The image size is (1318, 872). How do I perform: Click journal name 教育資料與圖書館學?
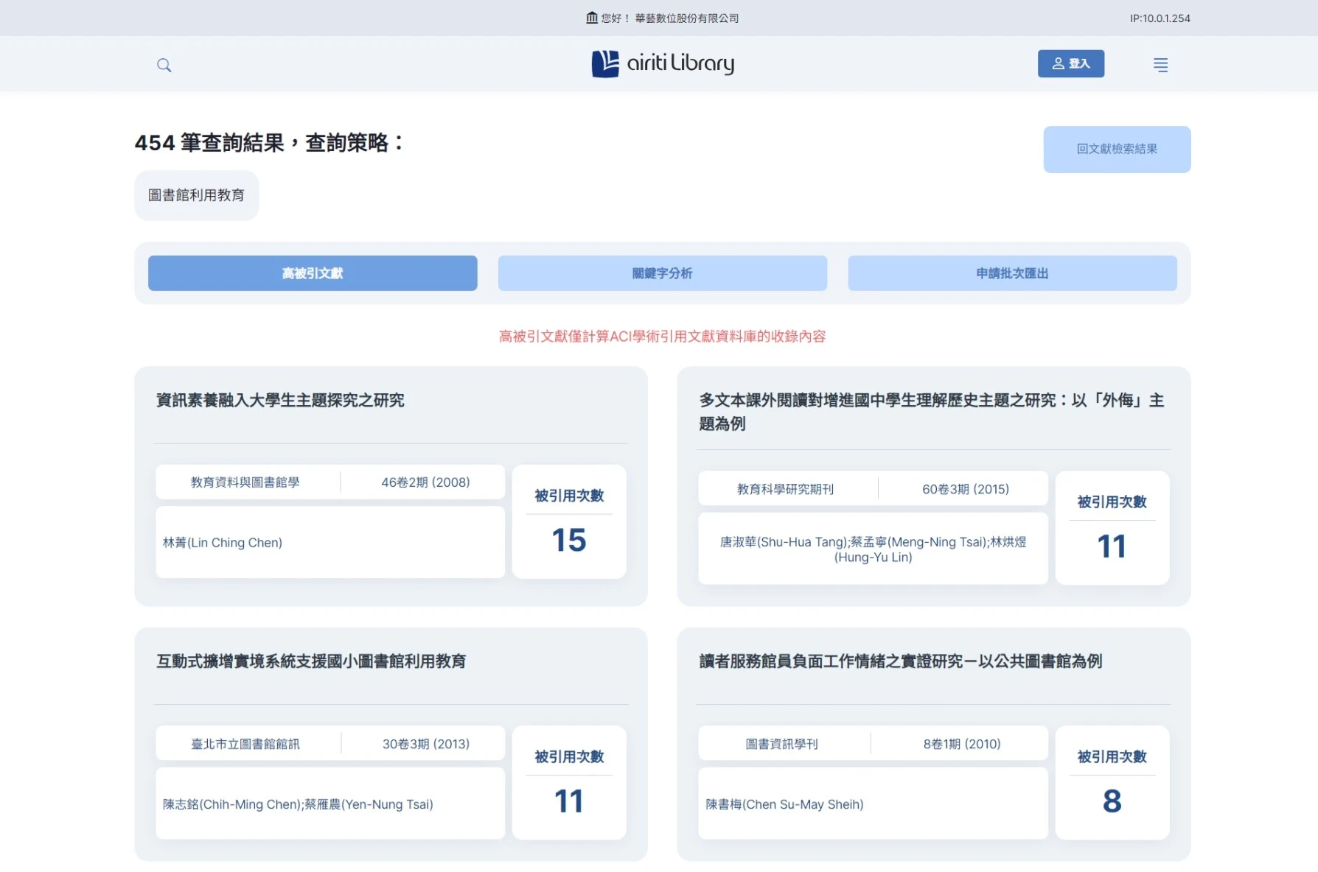(245, 482)
